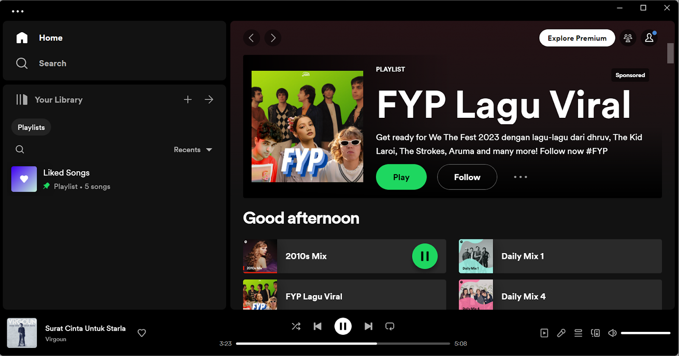The height and width of the screenshot is (356, 679).
Task: Open the FYP Lagu Viral shortcut card
Action: point(345,295)
